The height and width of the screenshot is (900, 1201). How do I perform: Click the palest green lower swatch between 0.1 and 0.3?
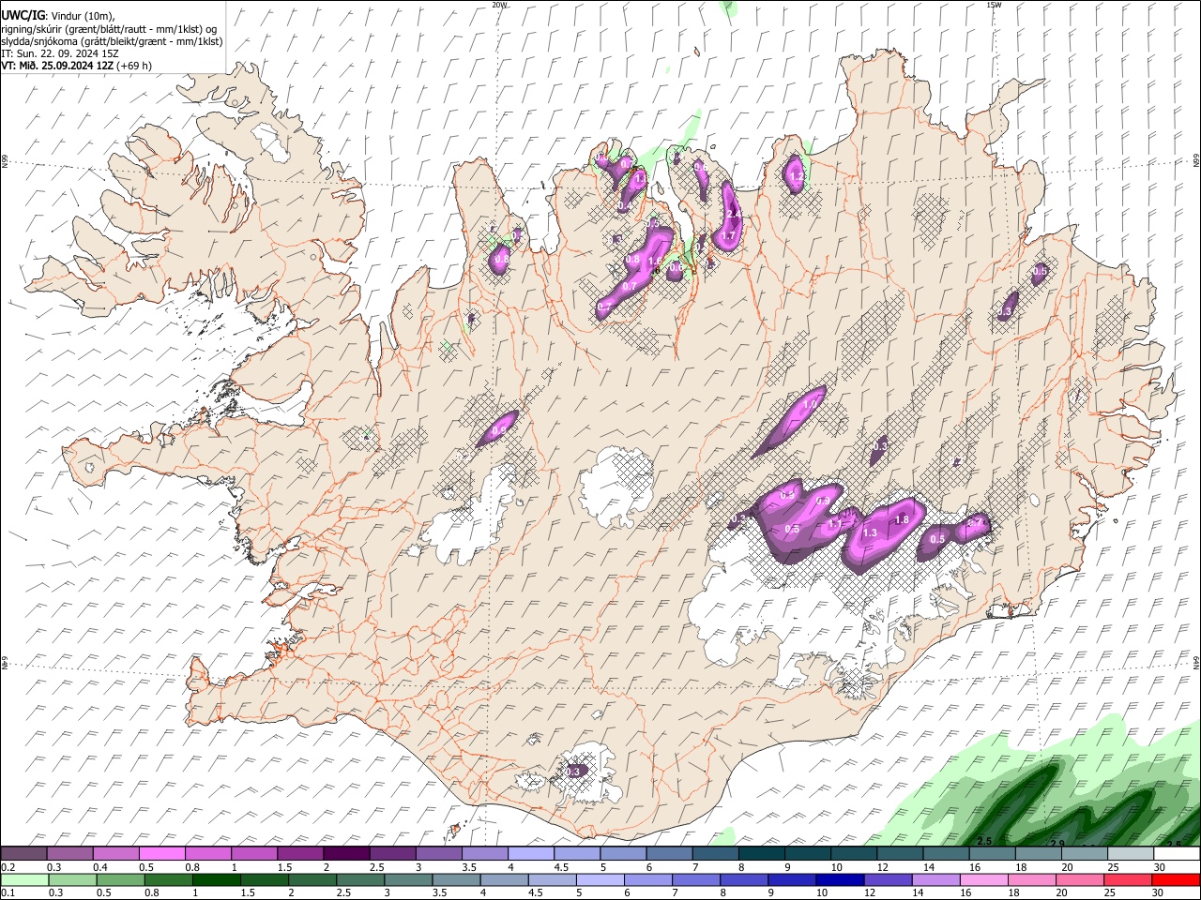(x=23, y=880)
